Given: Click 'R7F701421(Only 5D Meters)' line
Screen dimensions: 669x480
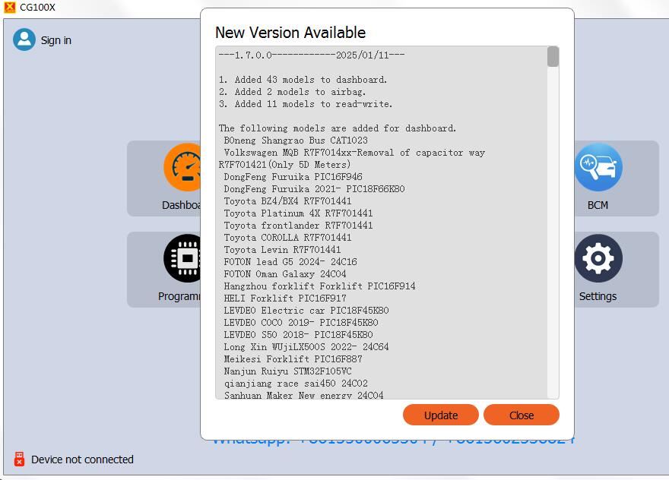Looking at the screenshot, I should [284, 165].
